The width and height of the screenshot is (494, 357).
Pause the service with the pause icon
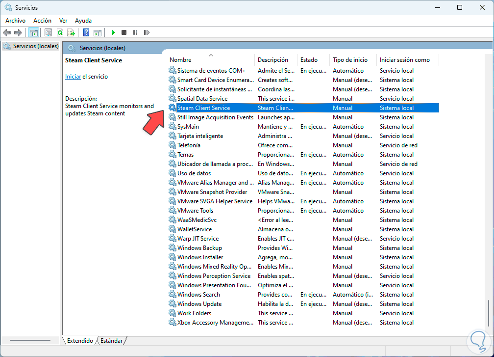pyautogui.click(x=135, y=32)
